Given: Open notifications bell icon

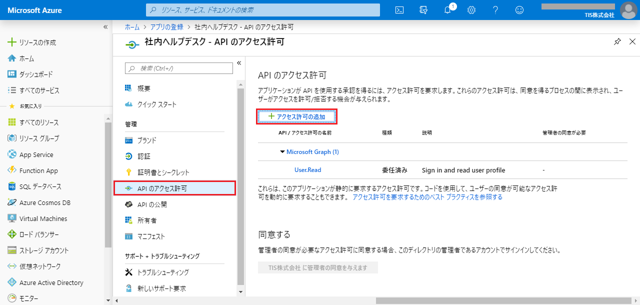Looking at the screenshot, I should (x=447, y=10).
